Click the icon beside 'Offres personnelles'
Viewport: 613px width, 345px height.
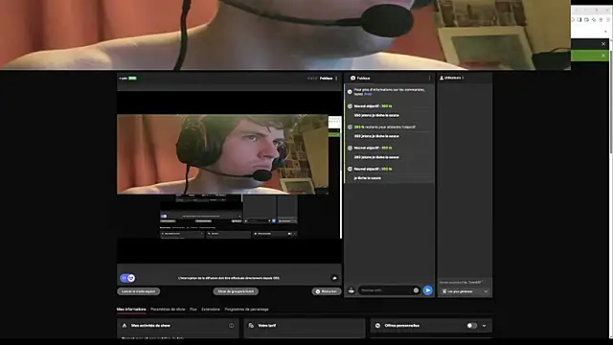(x=377, y=326)
